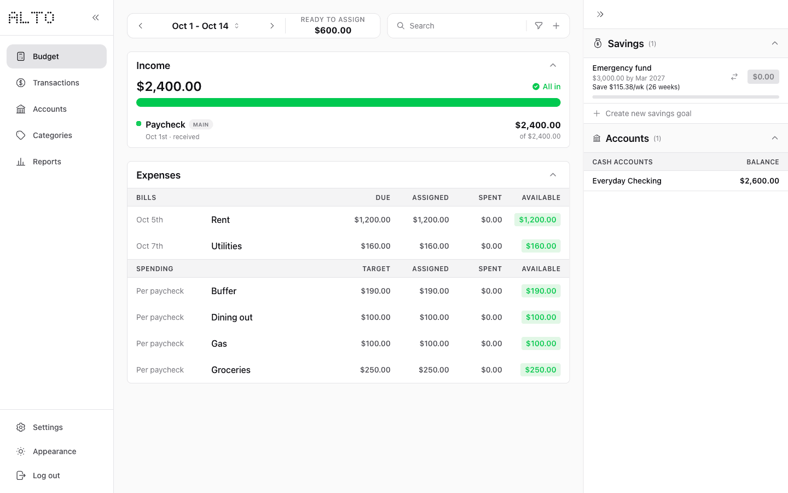
Task: Click the Ready to Assign $600.00 amount
Action: (333, 31)
